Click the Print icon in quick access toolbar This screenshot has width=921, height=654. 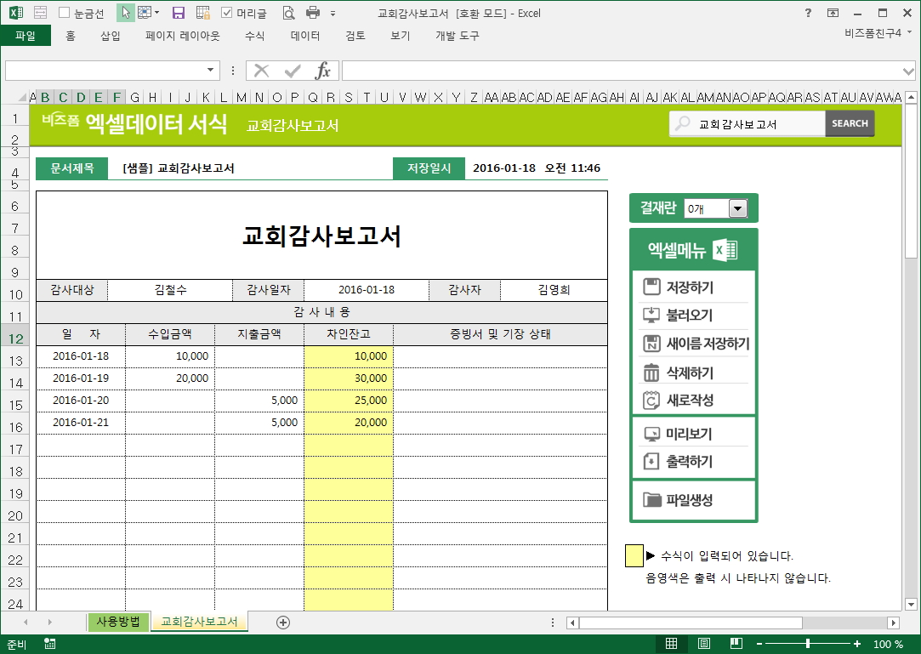coord(312,13)
